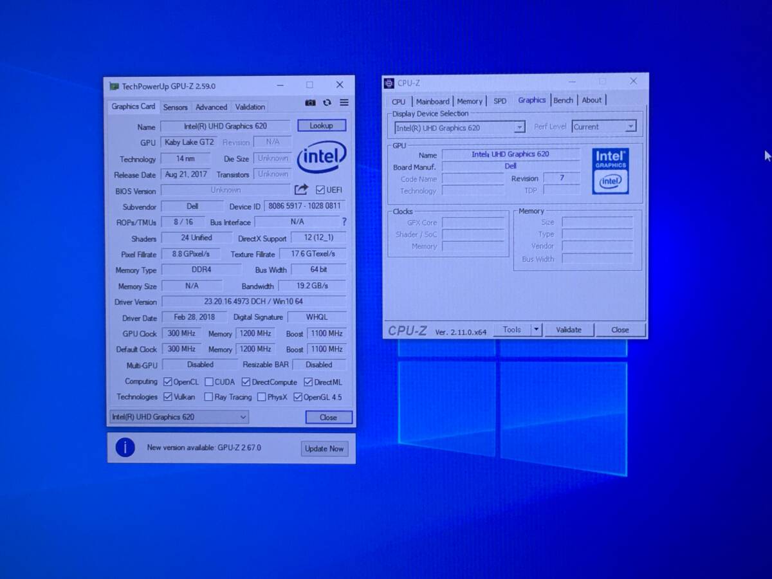Click the CPU-Z Validate button
Viewport: 772px width, 579px height.
click(569, 329)
